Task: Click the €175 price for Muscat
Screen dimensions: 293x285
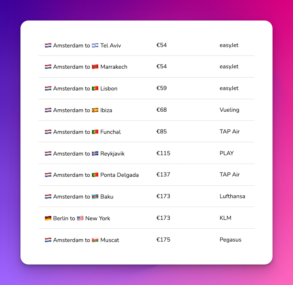Action: click(x=163, y=240)
